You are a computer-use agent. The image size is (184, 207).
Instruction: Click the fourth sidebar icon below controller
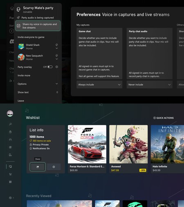(x=10, y=147)
